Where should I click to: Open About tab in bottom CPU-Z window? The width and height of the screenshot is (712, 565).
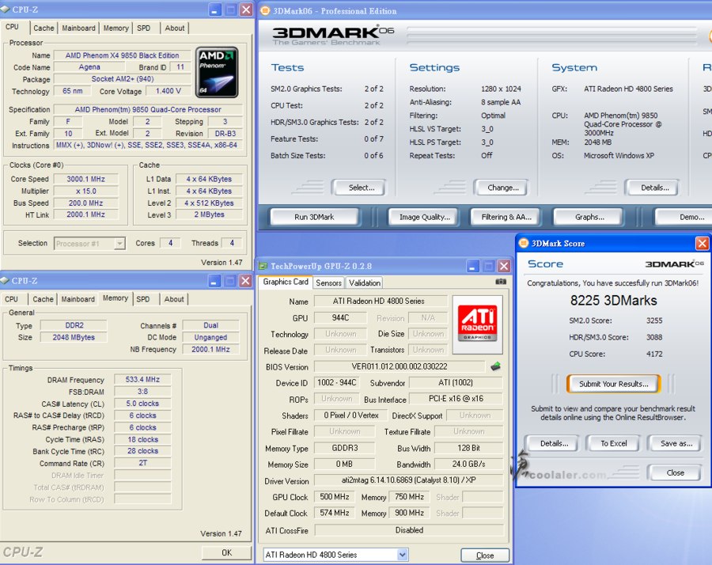click(174, 299)
